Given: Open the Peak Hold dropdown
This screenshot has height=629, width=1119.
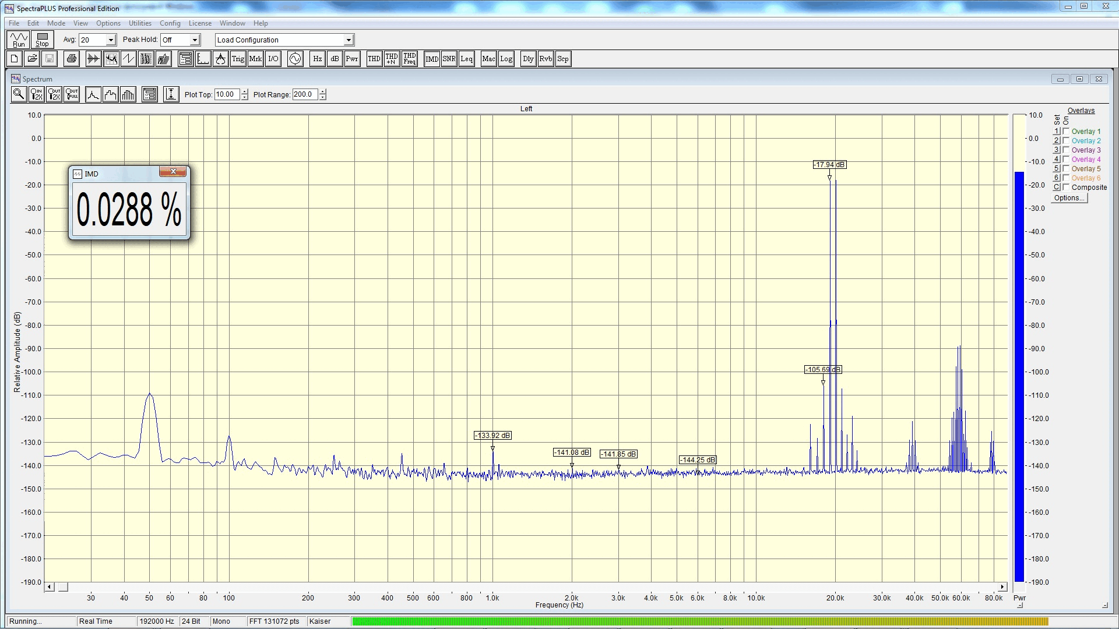Looking at the screenshot, I should pos(195,40).
